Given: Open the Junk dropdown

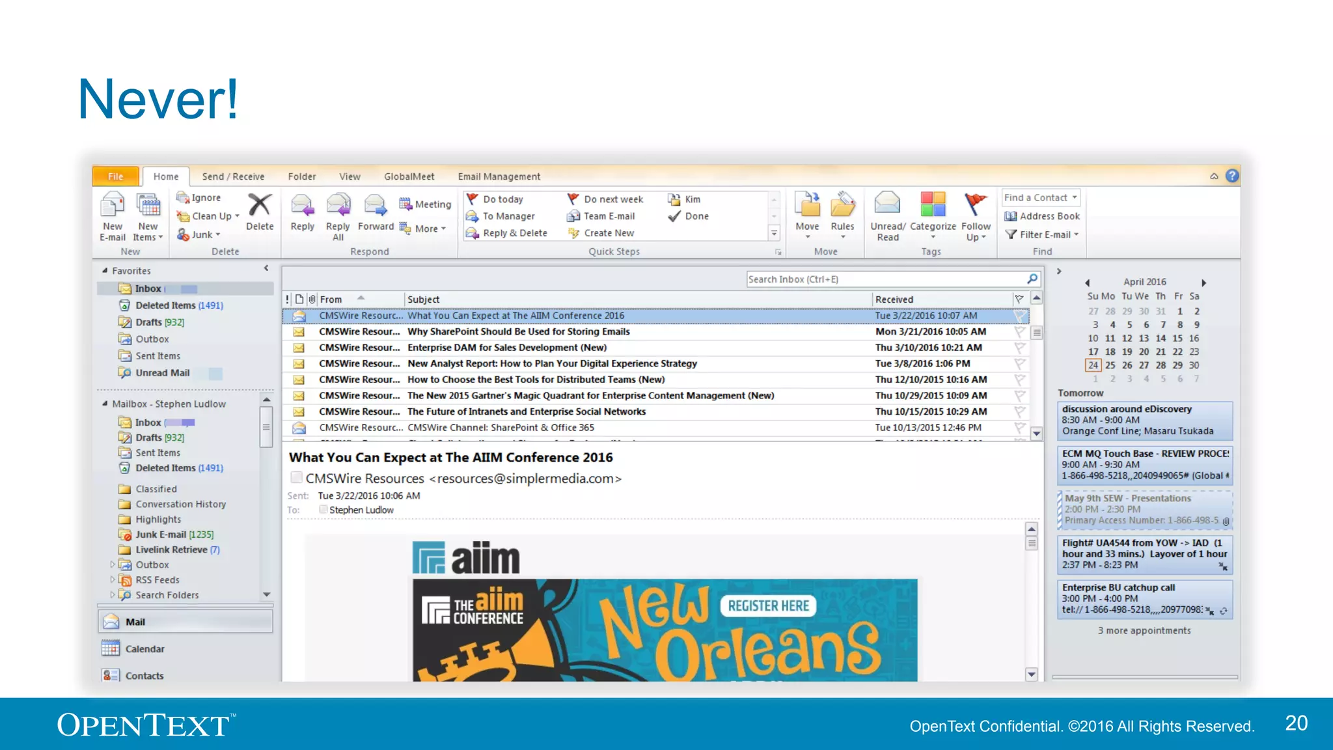Looking at the screenshot, I should point(199,234).
